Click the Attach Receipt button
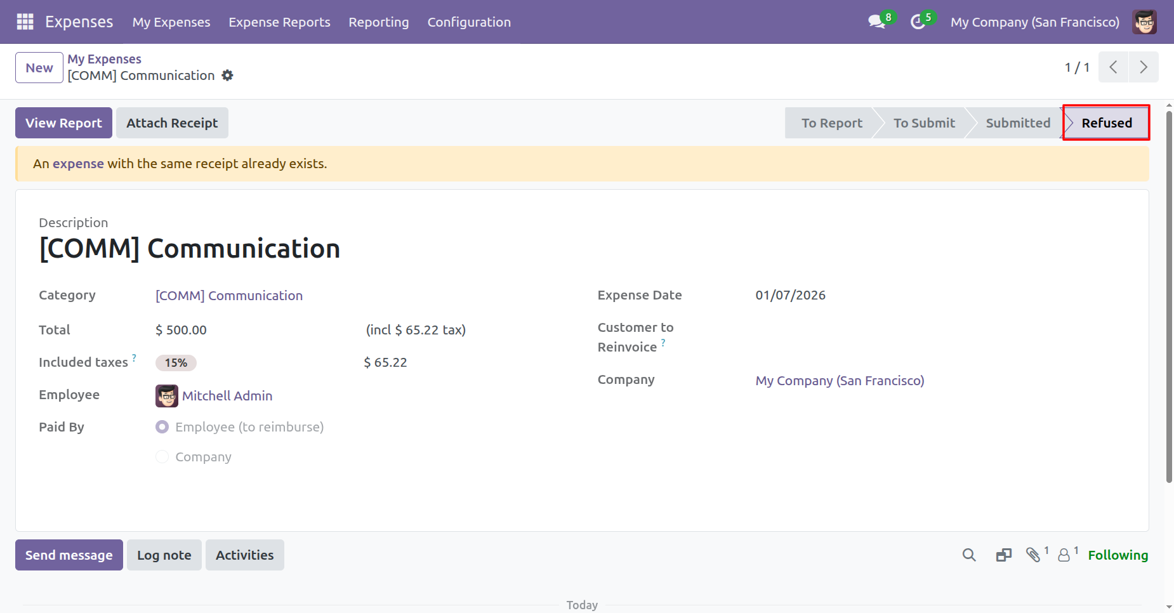The width and height of the screenshot is (1174, 613). 172,123
